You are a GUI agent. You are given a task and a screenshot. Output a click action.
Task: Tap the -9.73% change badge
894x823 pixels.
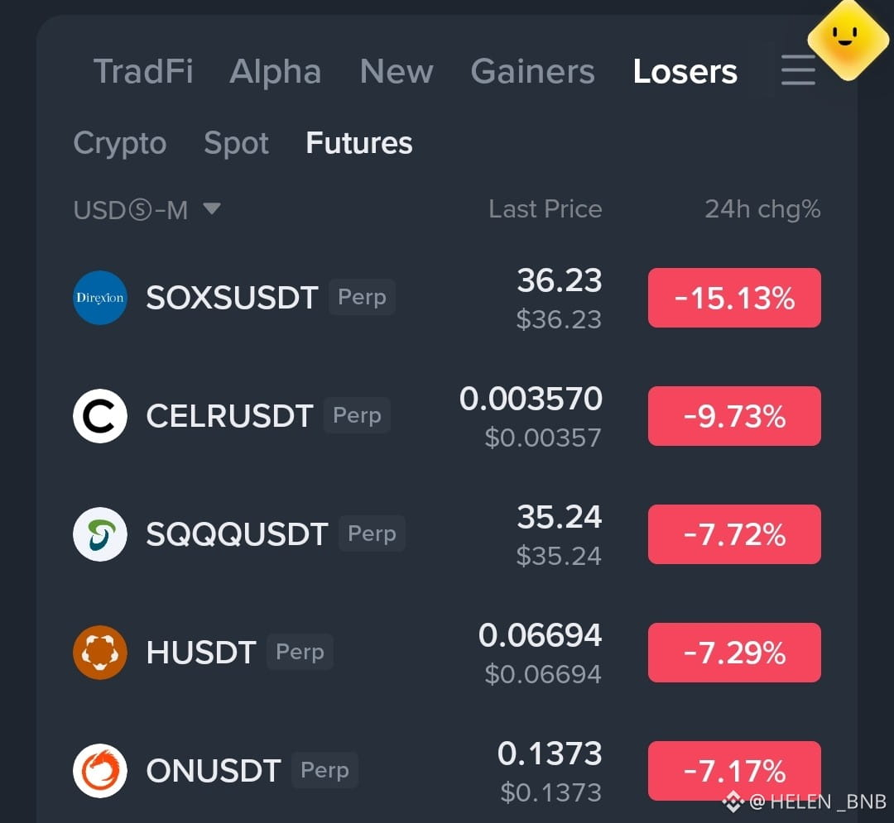pos(734,416)
